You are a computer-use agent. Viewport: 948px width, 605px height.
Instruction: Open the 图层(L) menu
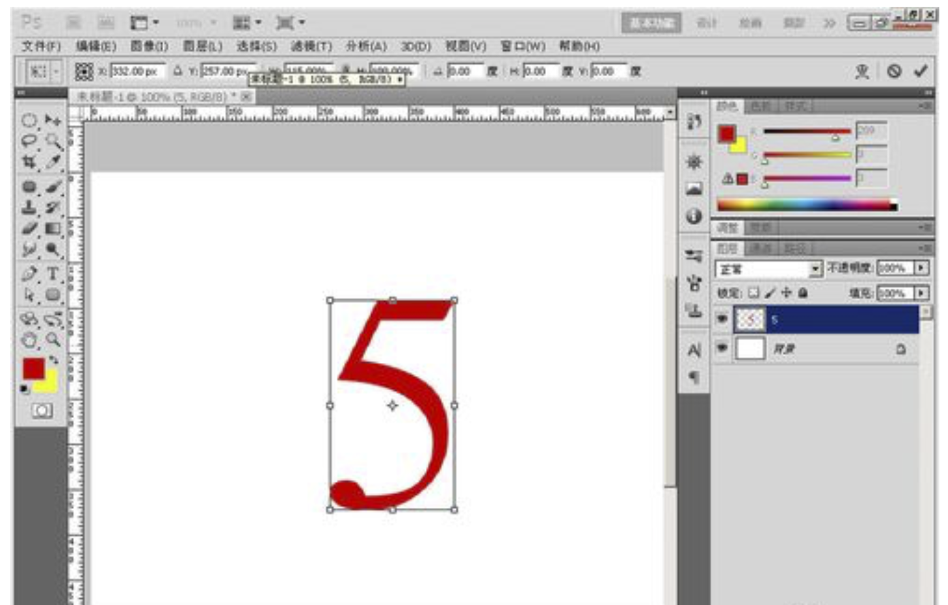click(203, 46)
